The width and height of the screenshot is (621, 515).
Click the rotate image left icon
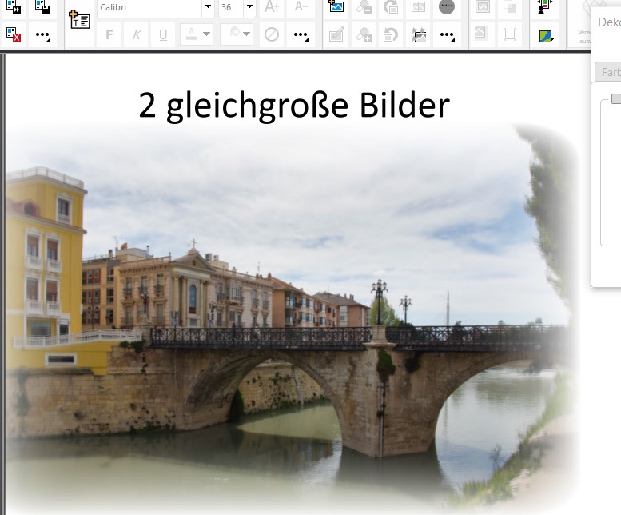391,35
